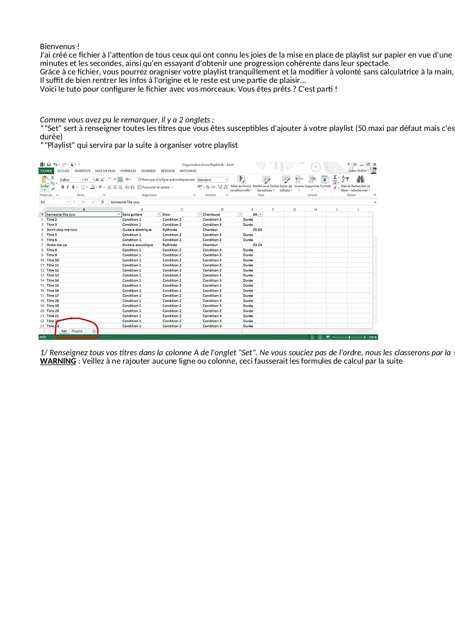Click the FICHIER button

coord(46,171)
